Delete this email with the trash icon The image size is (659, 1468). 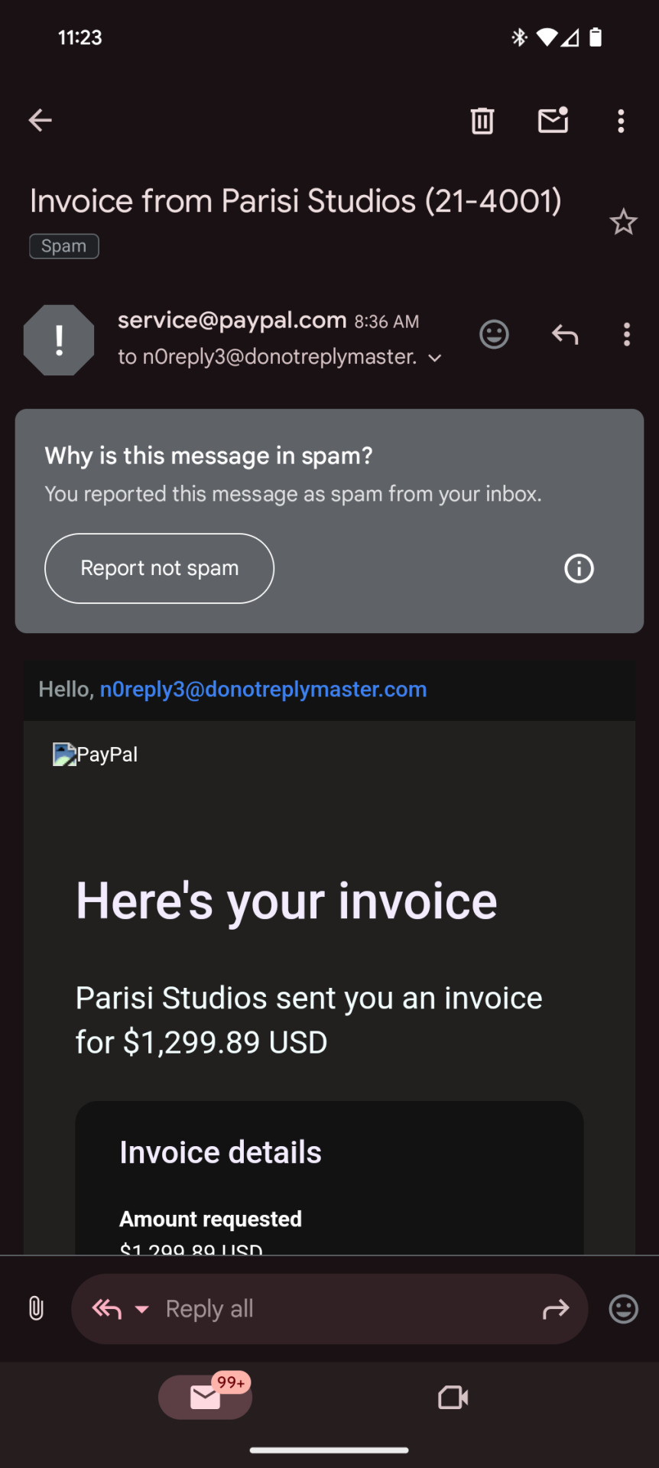click(x=482, y=121)
